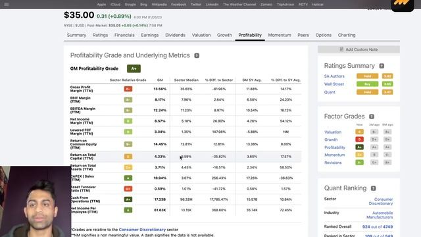
Task: Click the Cash From Operations A+ badge
Action: [128, 199]
